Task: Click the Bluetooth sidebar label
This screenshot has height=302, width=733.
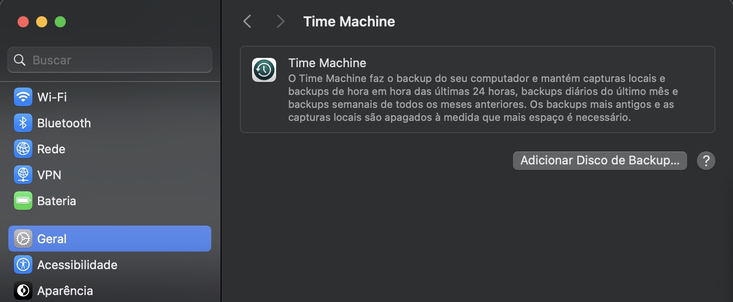Action: click(x=64, y=123)
